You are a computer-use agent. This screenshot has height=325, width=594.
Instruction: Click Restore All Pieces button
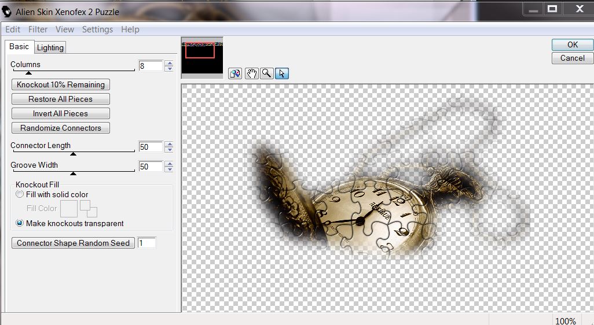click(x=61, y=99)
